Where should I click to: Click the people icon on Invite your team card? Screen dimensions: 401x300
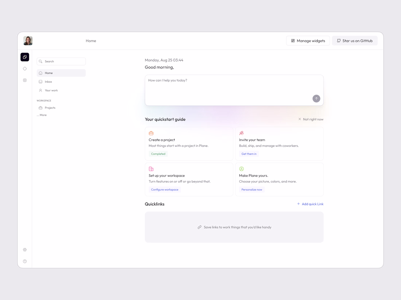click(x=241, y=133)
